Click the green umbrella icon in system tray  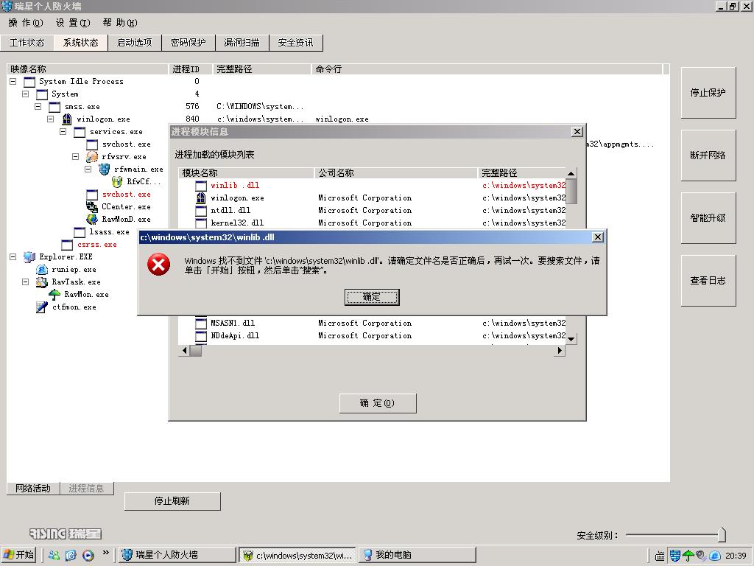click(688, 556)
